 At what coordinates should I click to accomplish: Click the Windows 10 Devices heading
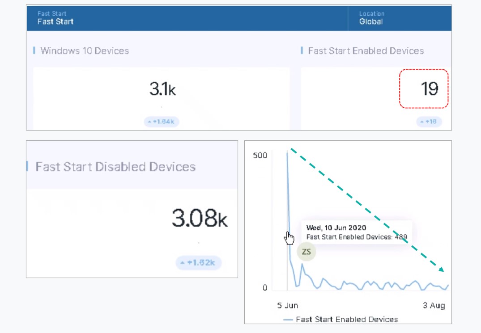tap(85, 51)
